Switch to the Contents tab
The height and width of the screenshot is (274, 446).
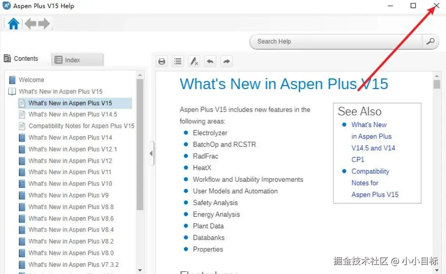coord(21,59)
